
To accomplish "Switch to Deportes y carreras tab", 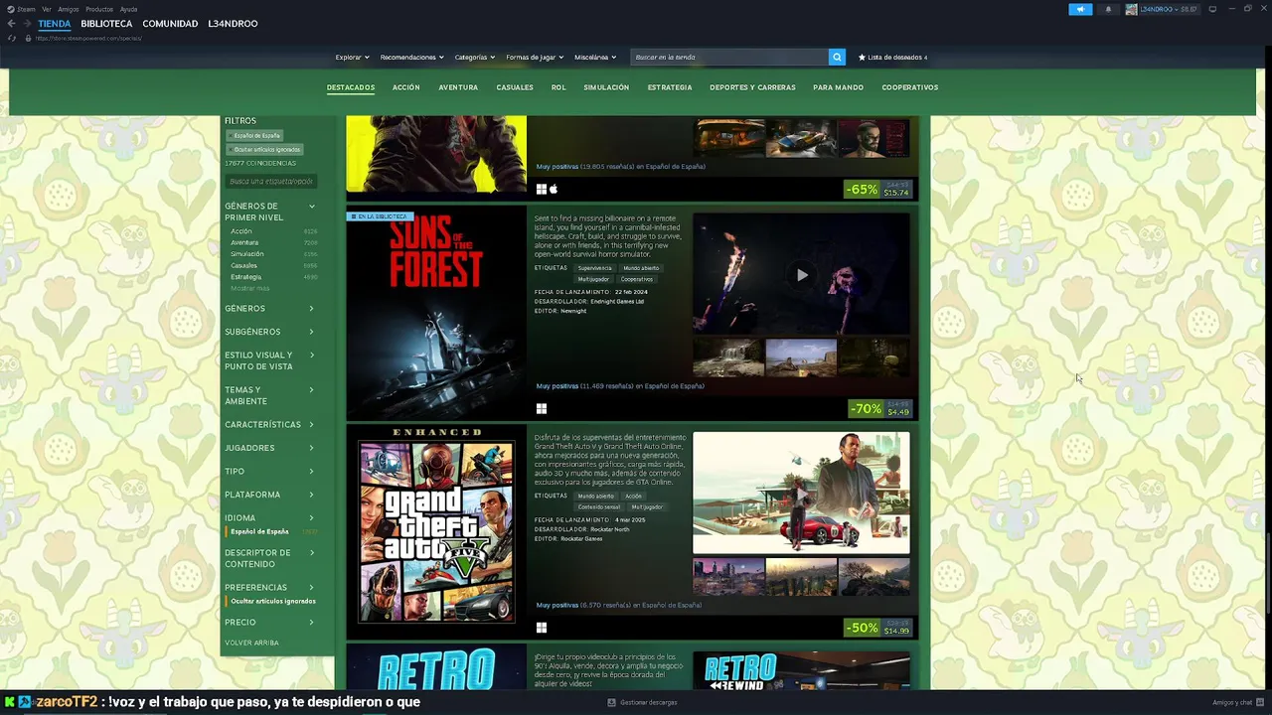I will click(x=752, y=87).
